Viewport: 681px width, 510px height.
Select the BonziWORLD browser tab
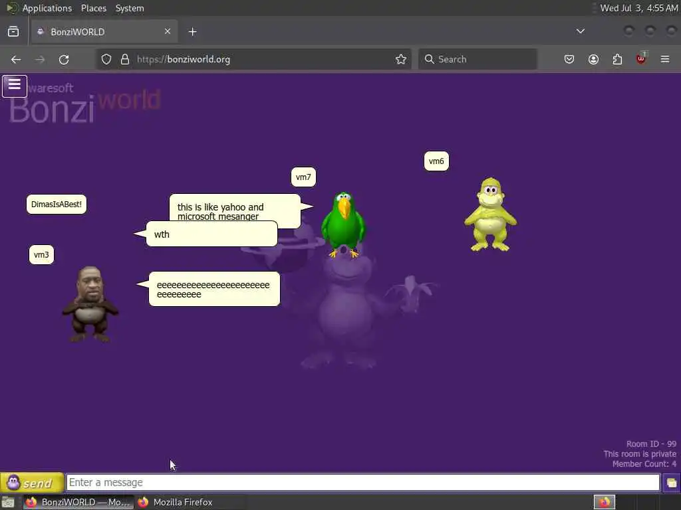coord(104,32)
